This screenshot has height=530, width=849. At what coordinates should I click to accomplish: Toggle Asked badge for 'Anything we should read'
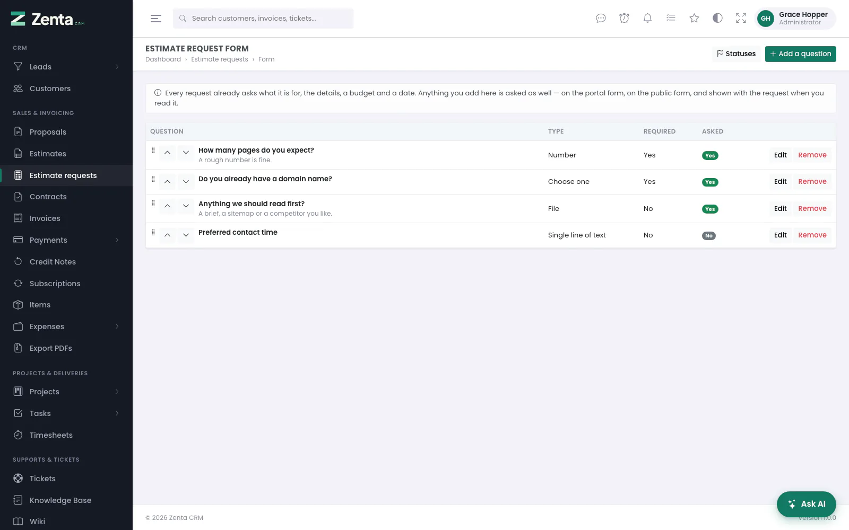(710, 209)
